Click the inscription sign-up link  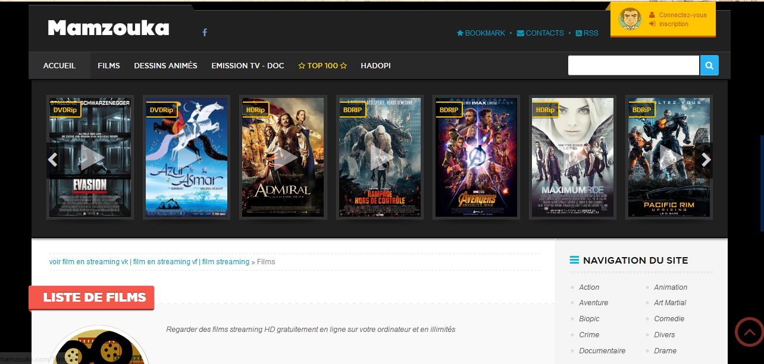pos(674,24)
